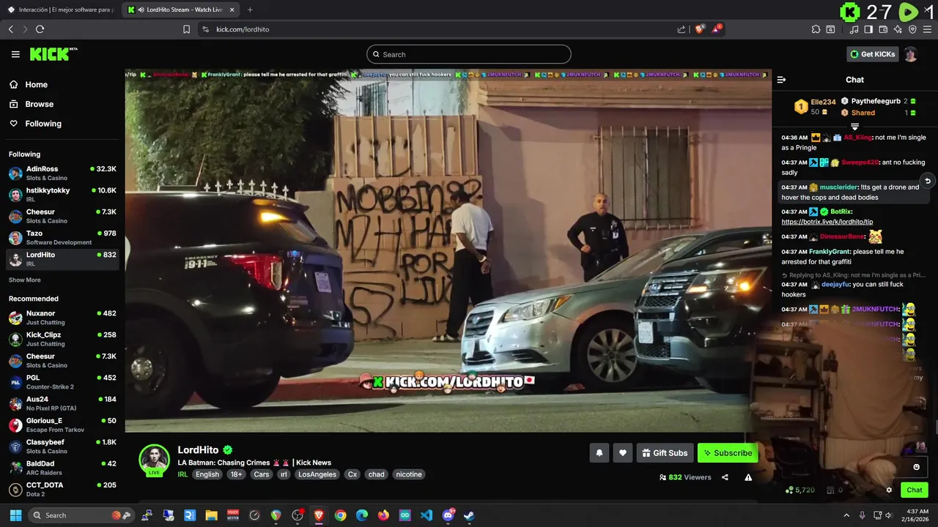This screenshot has width=938, height=527.
Task: Open chat settings gear
Action: [889, 490]
